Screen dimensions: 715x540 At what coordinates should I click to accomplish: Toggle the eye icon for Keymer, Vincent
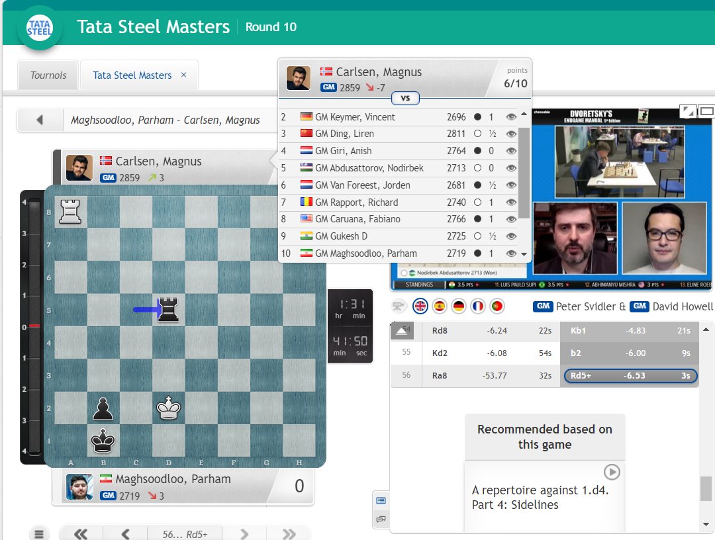pos(511,116)
